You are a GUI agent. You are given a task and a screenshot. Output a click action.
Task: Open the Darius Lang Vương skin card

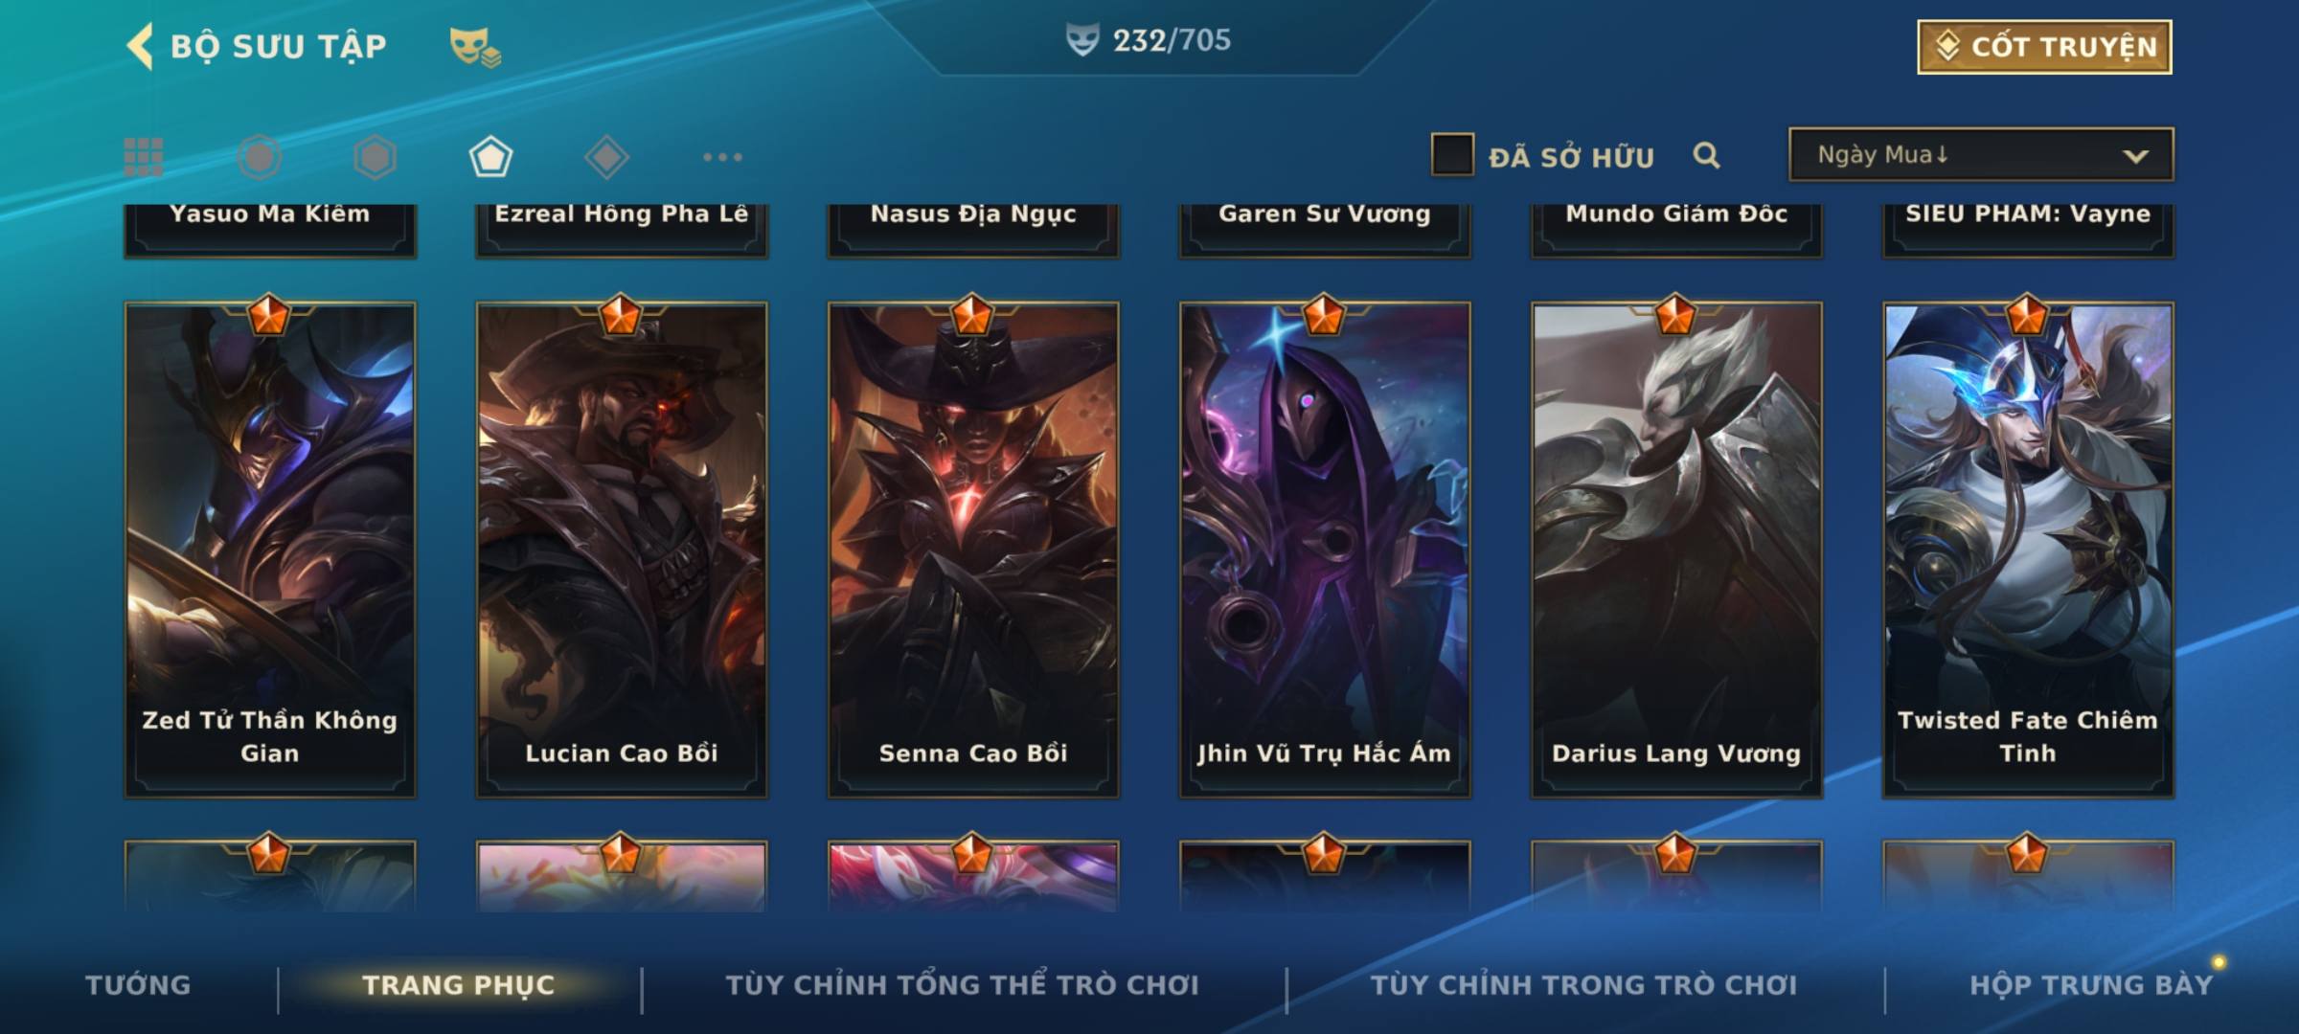(1676, 550)
